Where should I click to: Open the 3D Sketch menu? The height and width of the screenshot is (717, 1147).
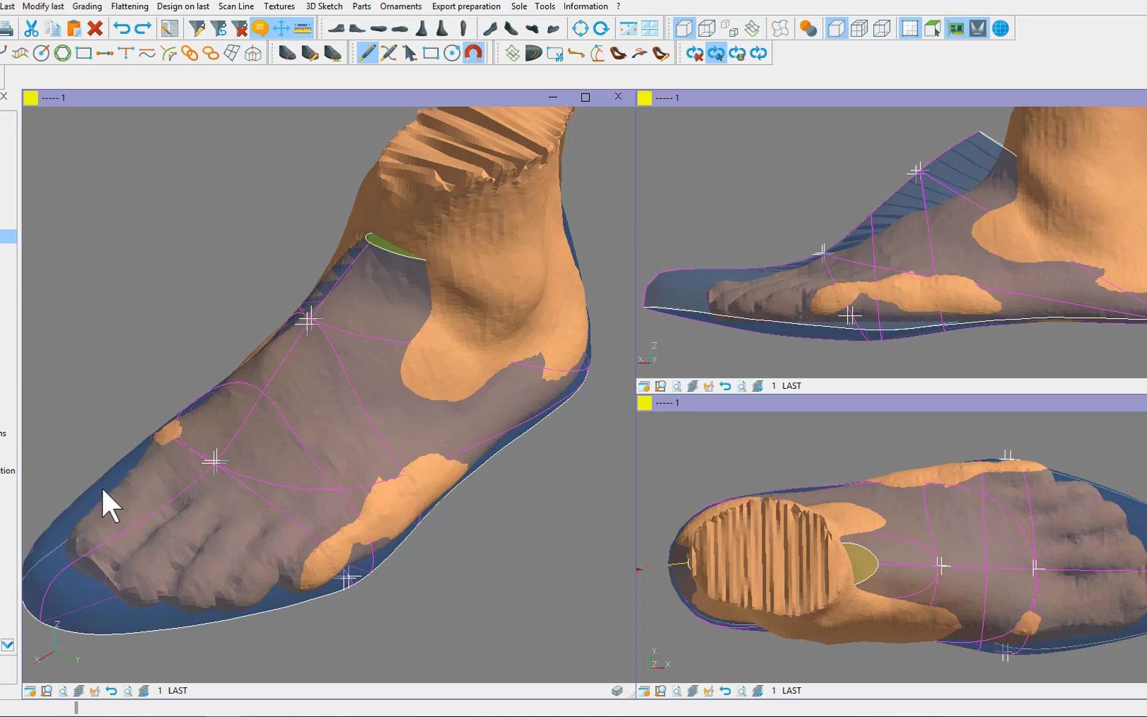click(x=324, y=6)
